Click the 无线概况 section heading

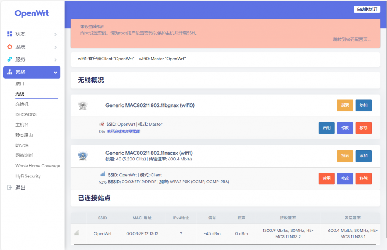(x=91, y=80)
